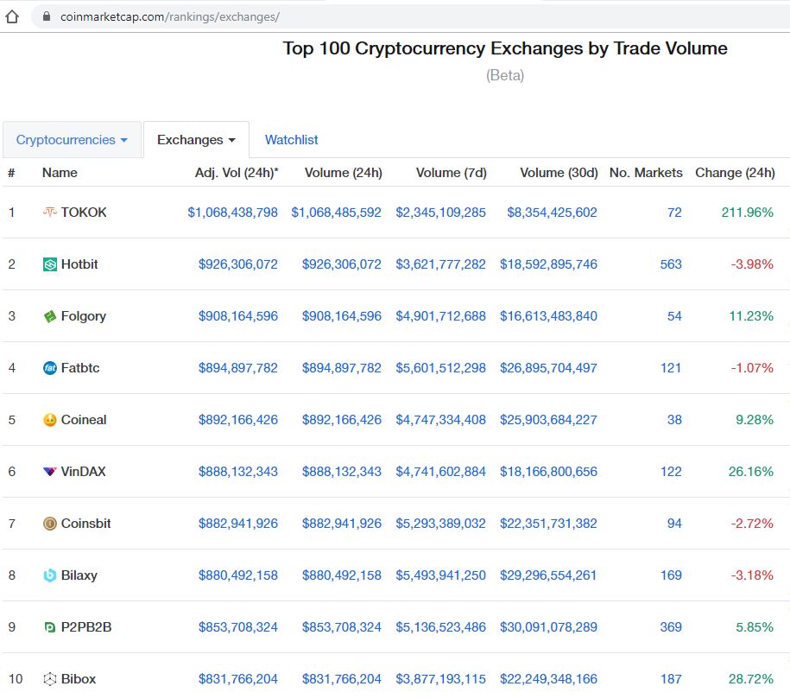Click VinDAX markets count 122
Screen dimensions: 790x699
pos(671,472)
